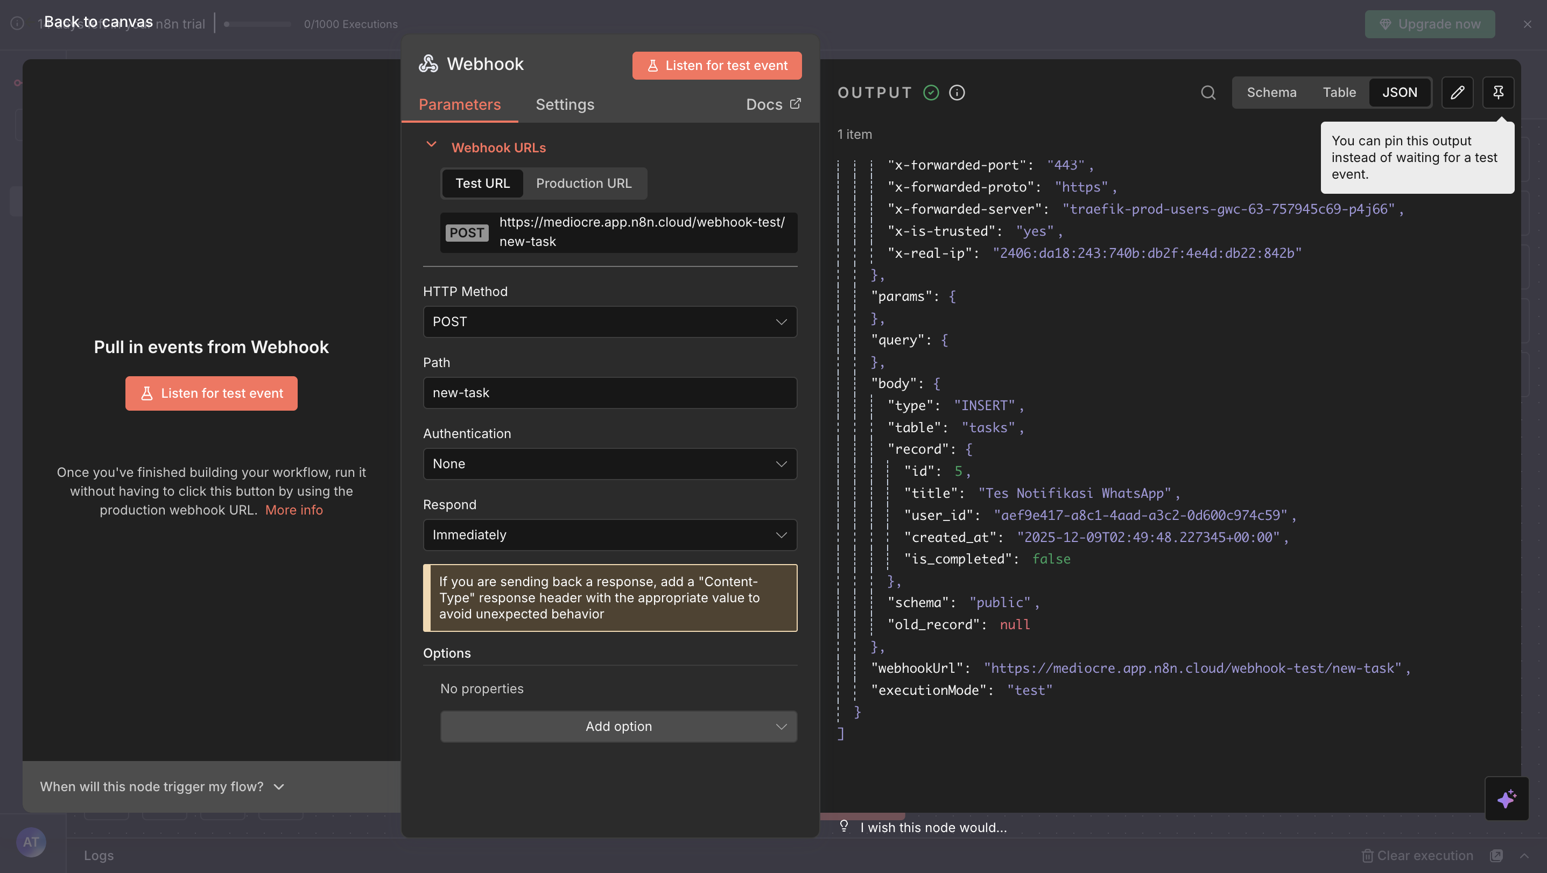
Task: Click the Path input field
Action: (609, 393)
